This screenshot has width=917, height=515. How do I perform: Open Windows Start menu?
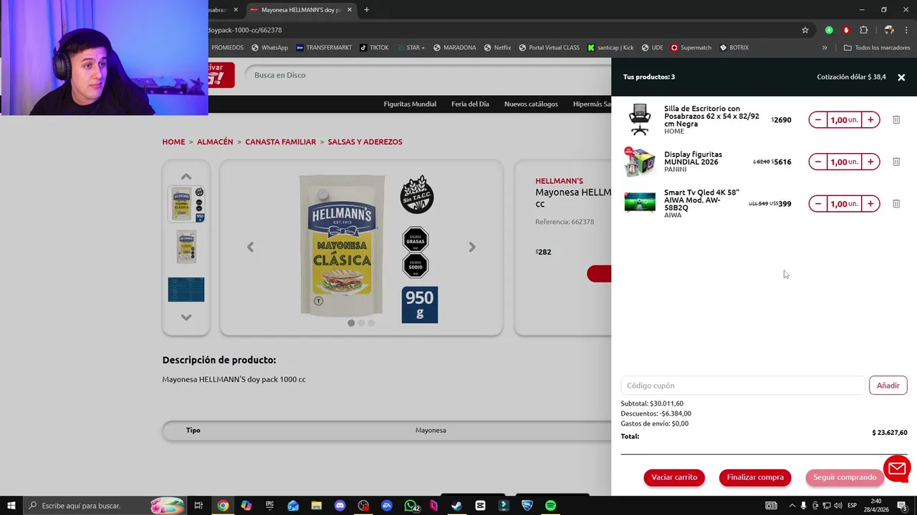click(x=11, y=506)
